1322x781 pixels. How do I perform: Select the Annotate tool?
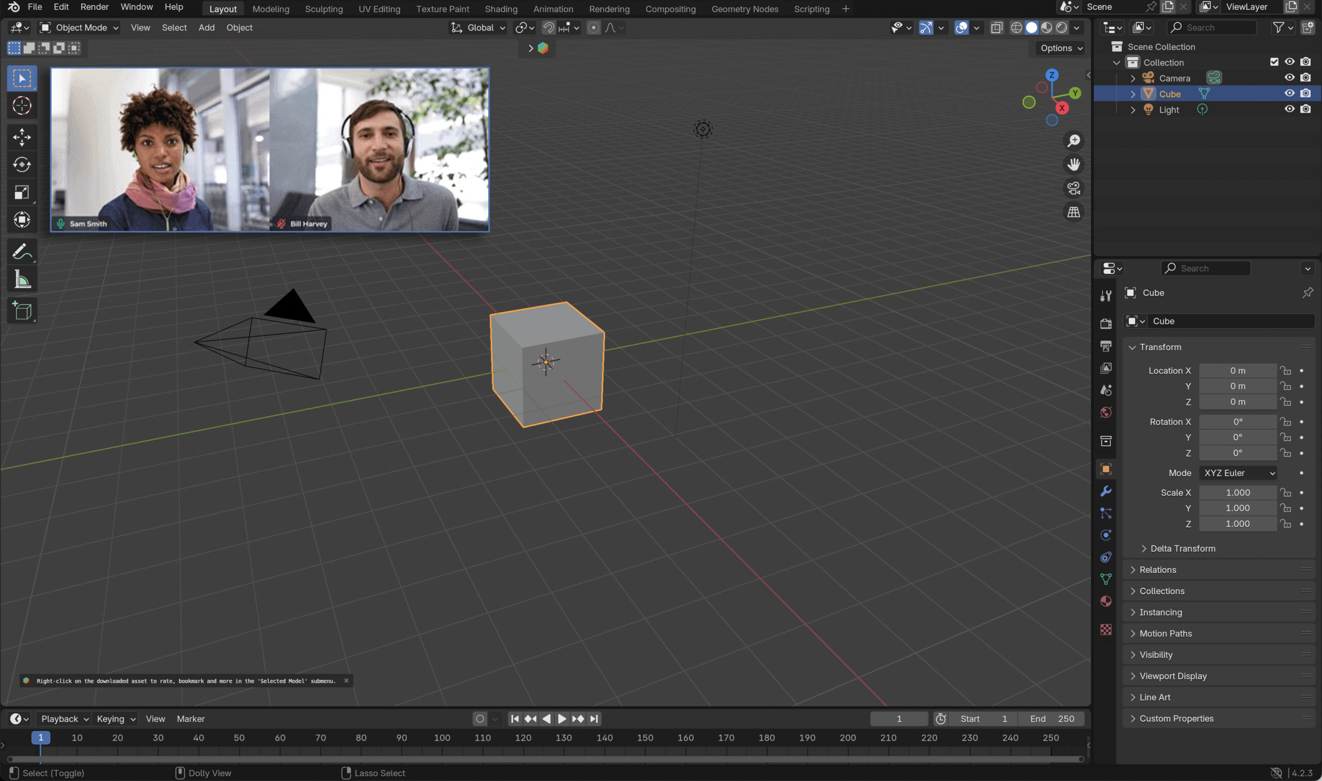point(22,252)
